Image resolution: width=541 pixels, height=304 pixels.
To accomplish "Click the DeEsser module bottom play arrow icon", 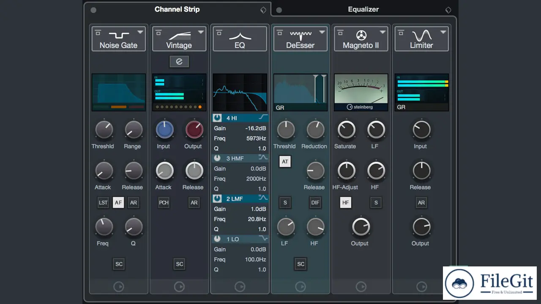I will 301,287.
